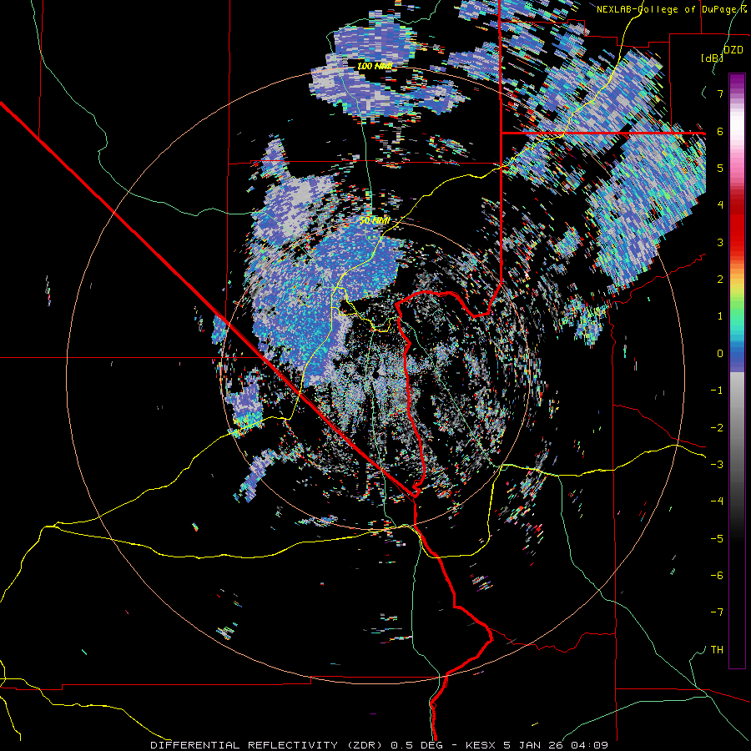751x751 pixels.
Task: Click the -6 label on the color scale
Action: [717, 576]
